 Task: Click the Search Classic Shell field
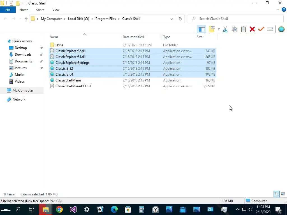pos(236,19)
